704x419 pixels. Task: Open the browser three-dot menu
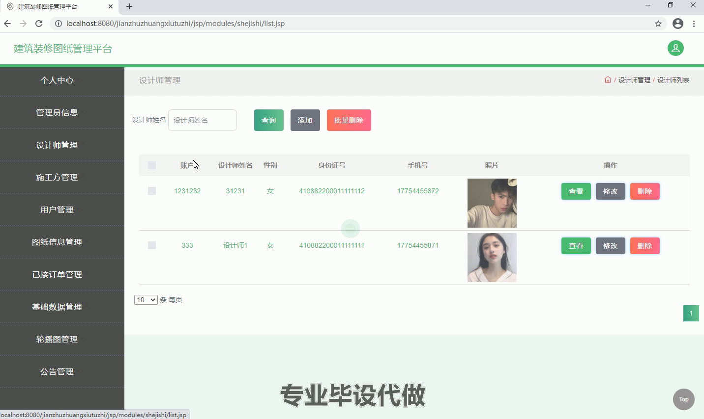click(694, 24)
